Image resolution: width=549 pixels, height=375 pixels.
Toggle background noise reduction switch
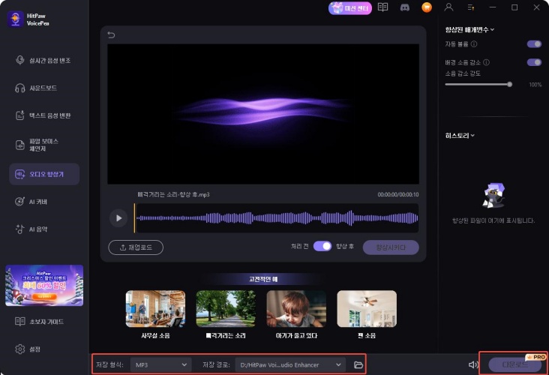pos(534,62)
